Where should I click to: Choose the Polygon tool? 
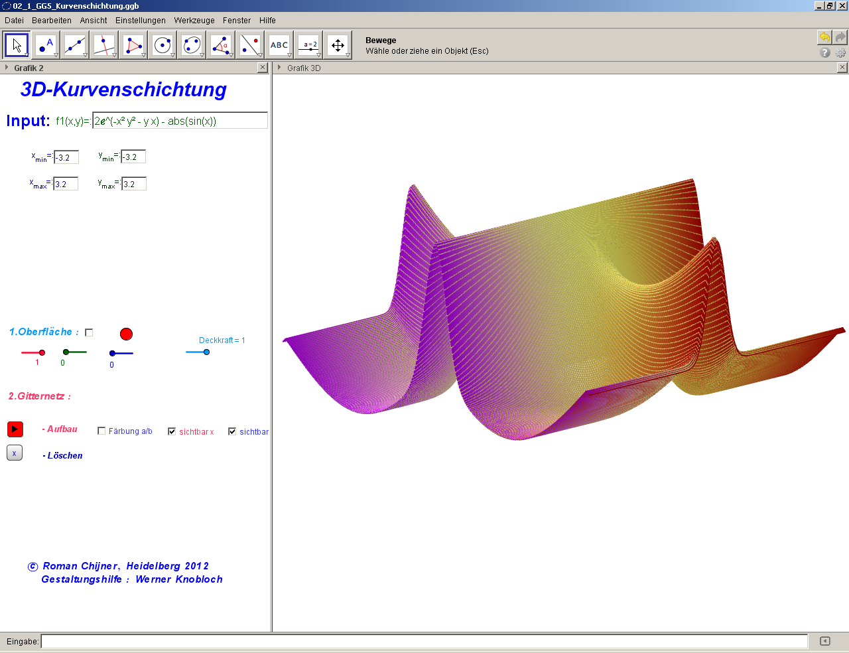point(133,45)
